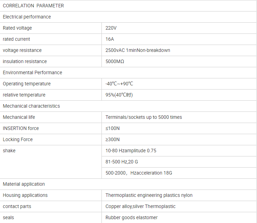Select the 10-80 Hzamplitude 0.75 cell
The height and width of the screenshot is (223, 257).
click(x=179, y=151)
